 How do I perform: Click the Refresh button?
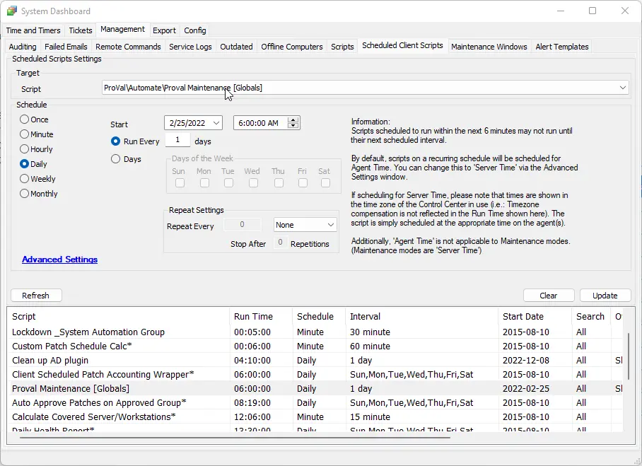pyautogui.click(x=35, y=296)
